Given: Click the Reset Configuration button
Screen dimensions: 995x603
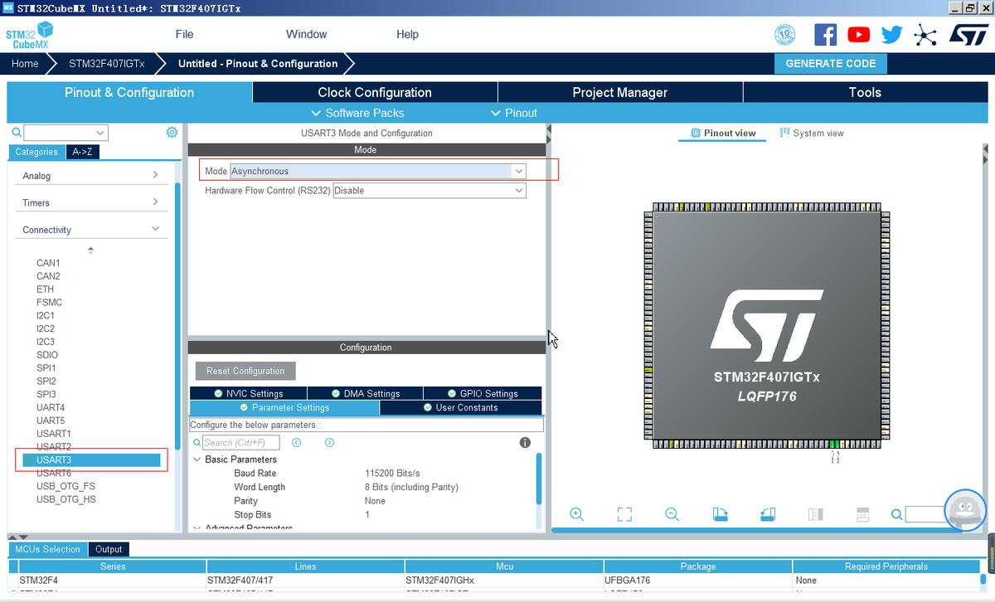Looking at the screenshot, I should click(245, 371).
